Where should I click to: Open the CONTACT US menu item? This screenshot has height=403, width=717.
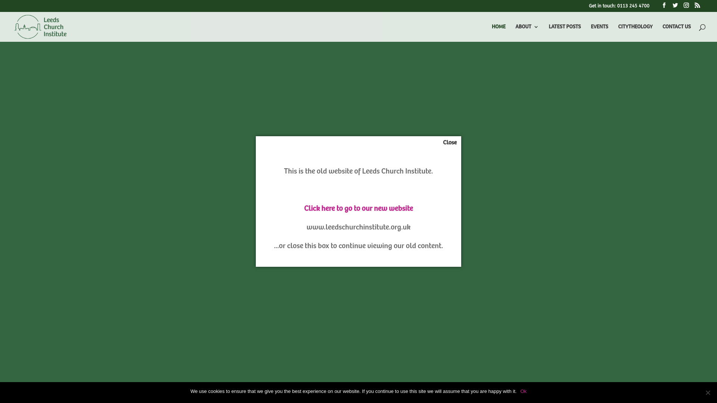677,27
